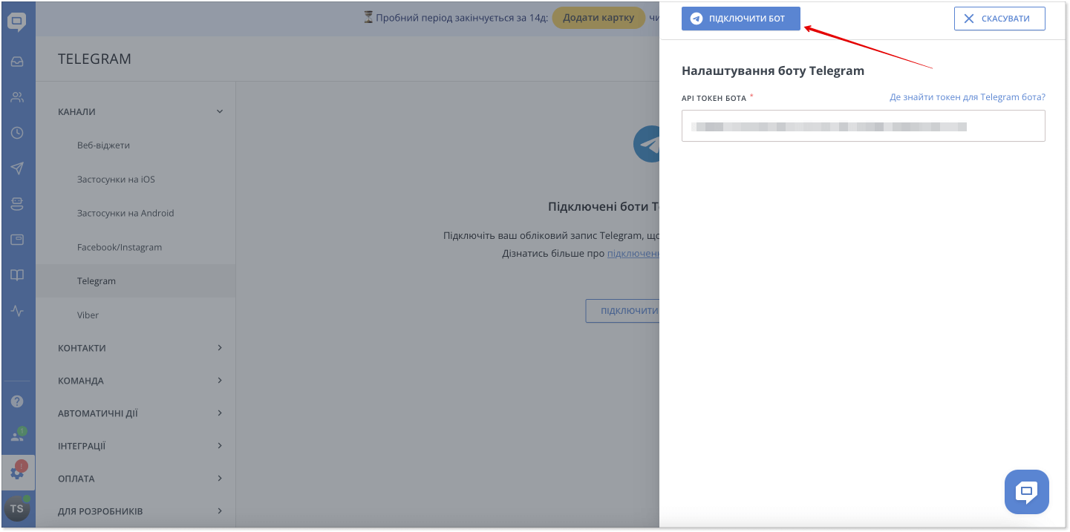
Task: Open the live chat widget bubble
Action: click(x=1027, y=492)
